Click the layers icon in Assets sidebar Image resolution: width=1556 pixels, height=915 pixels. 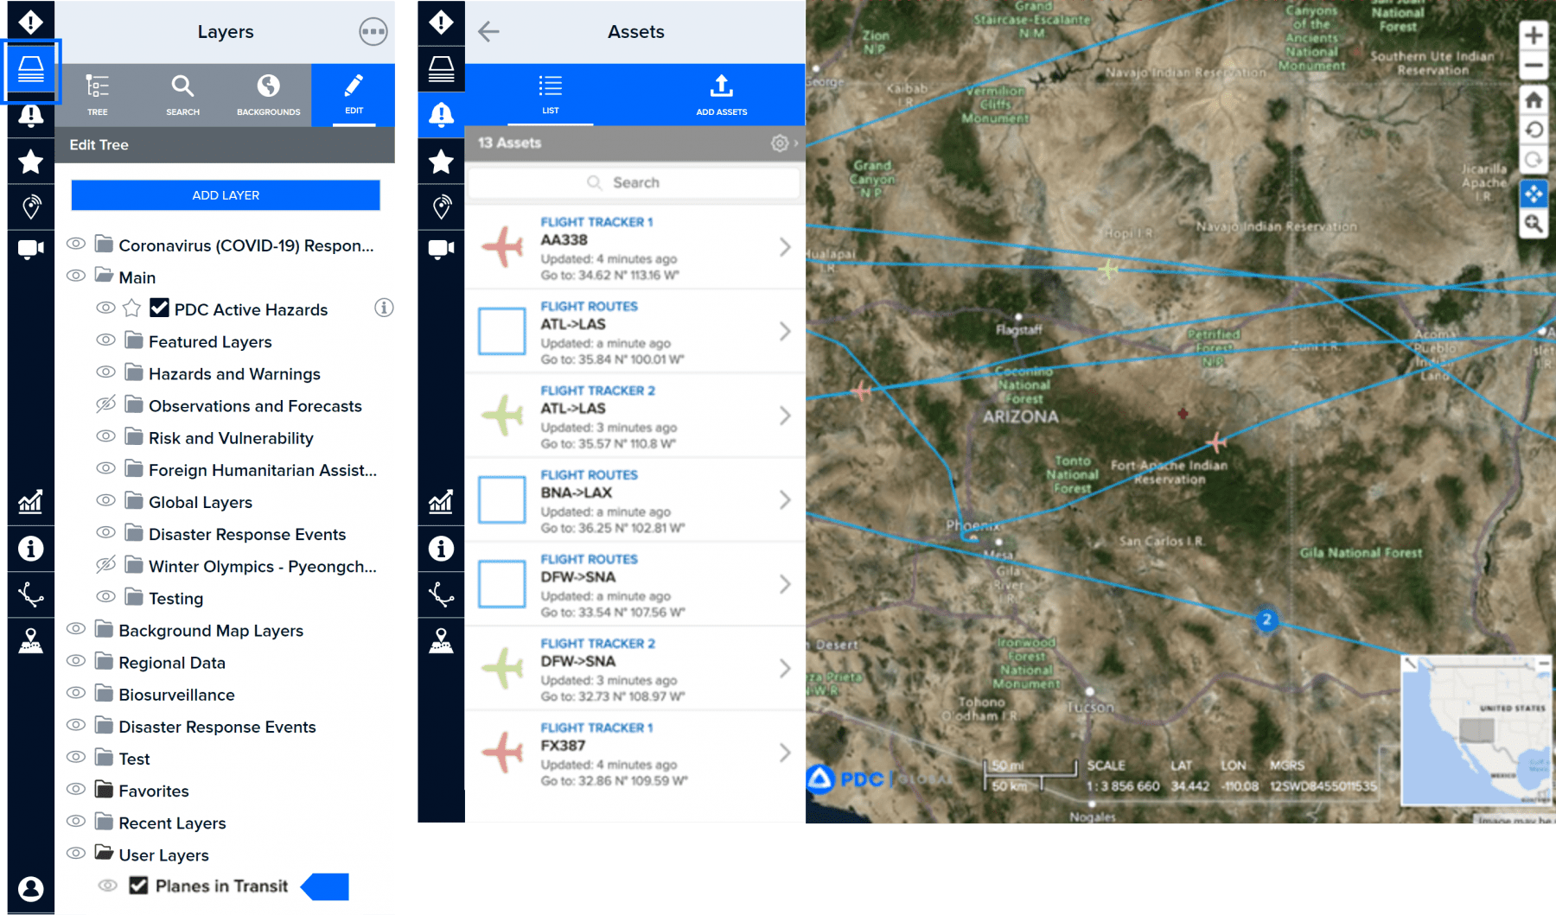pyautogui.click(x=441, y=69)
